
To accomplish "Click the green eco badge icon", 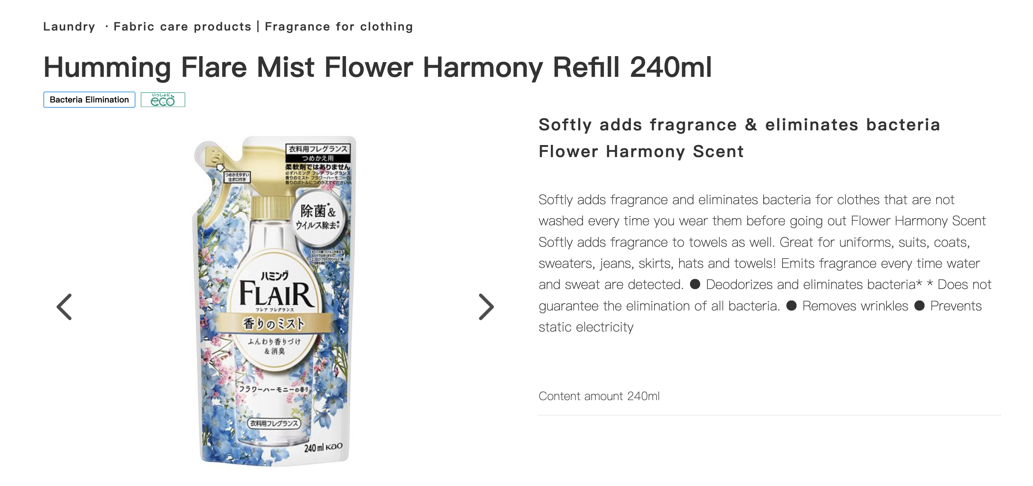I will tap(163, 100).
